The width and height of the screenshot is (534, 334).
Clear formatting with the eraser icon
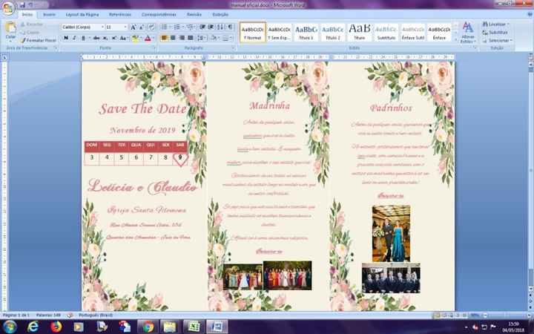151,27
